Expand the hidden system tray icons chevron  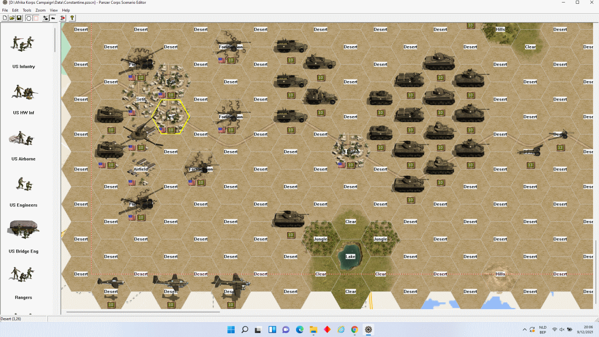pyautogui.click(x=524, y=330)
